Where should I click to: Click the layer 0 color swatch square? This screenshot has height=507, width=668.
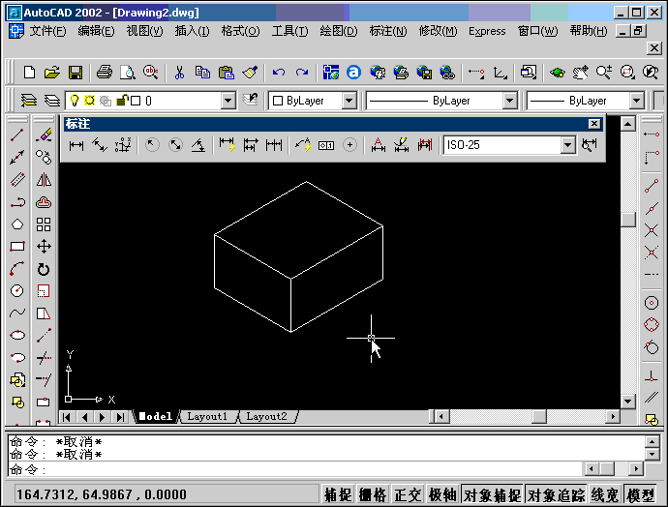click(x=136, y=101)
